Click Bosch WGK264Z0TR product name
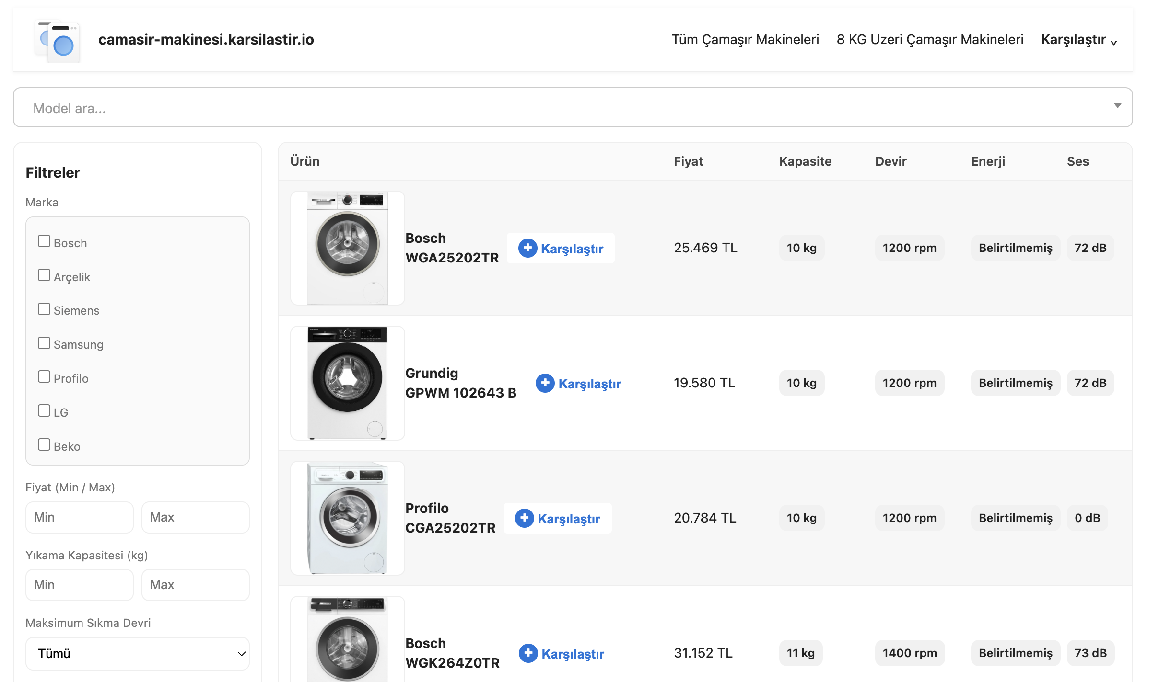Viewport: 1171px width, 682px height. pos(452,653)
